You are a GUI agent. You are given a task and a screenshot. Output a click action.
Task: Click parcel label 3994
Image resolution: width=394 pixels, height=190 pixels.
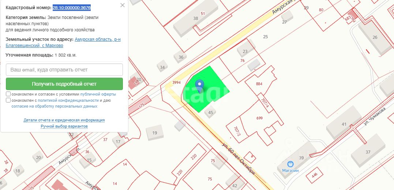tap(177, 82)
